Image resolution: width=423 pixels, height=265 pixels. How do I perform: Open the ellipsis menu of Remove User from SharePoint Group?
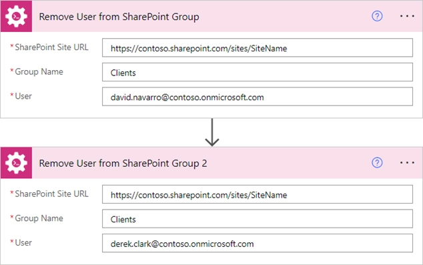[x=407, y=16]
